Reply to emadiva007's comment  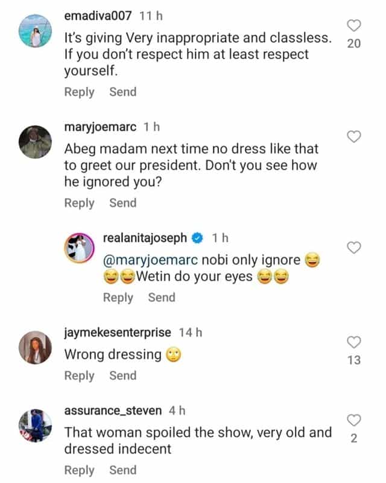(x=79, y=92)
